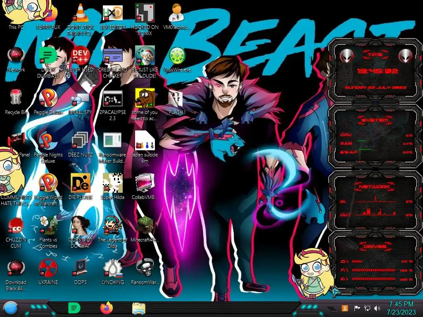Image resolution: width=423 pixels, height=317 pixels.
Task: Click the right Alienware head in widget
Action: click(x=406, y=56)
